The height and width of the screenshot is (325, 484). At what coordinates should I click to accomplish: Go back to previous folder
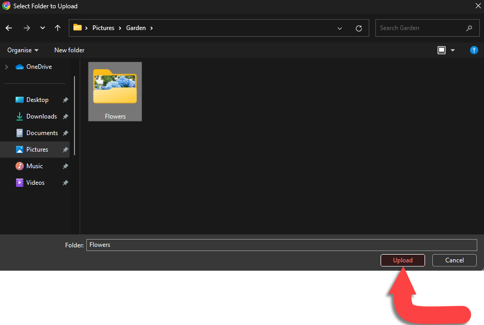9,28
